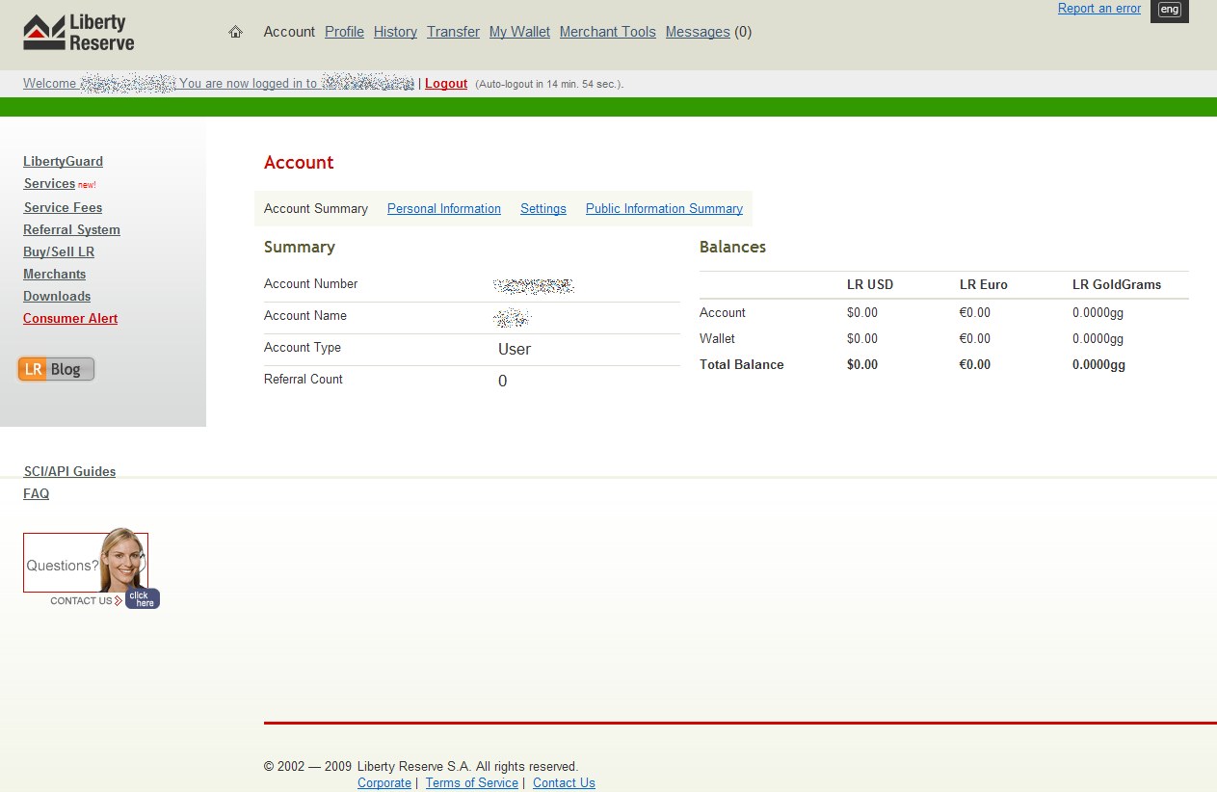This screenshot has width=1217, height=792.
Task: Click the red Account page heading
Action: (299, 163)
